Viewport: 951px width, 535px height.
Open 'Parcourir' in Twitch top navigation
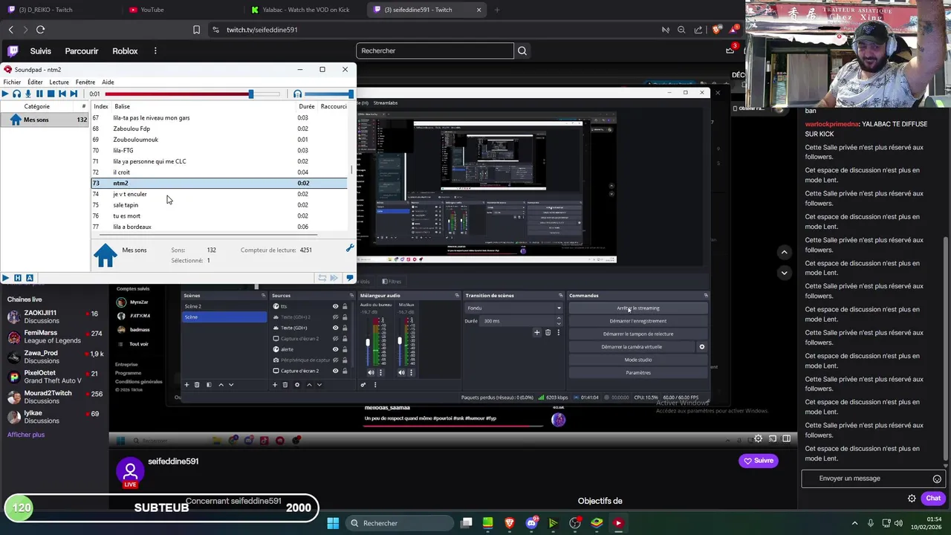pyautogui.click(x=82, y=51)
